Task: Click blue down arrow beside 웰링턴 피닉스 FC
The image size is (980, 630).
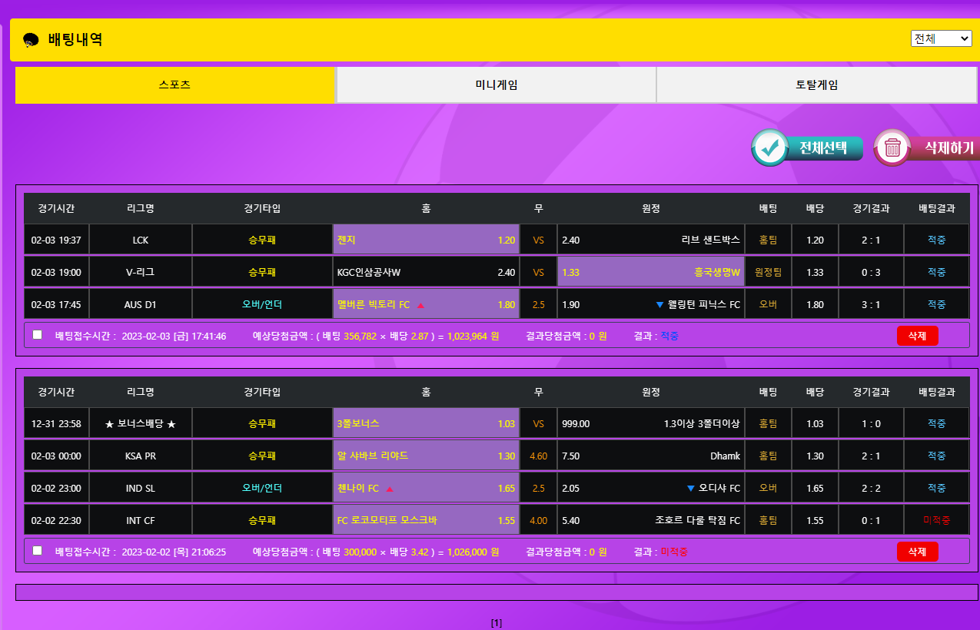Action: point(659,305)
